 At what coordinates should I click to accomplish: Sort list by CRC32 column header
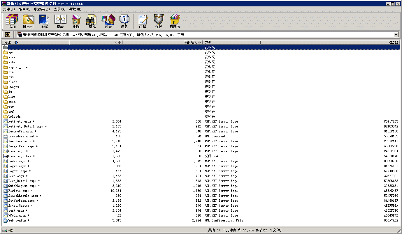click(x=329, y=42)
